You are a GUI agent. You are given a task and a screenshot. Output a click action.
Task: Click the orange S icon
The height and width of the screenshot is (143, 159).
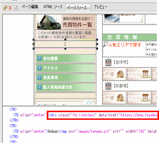[10, 8]
